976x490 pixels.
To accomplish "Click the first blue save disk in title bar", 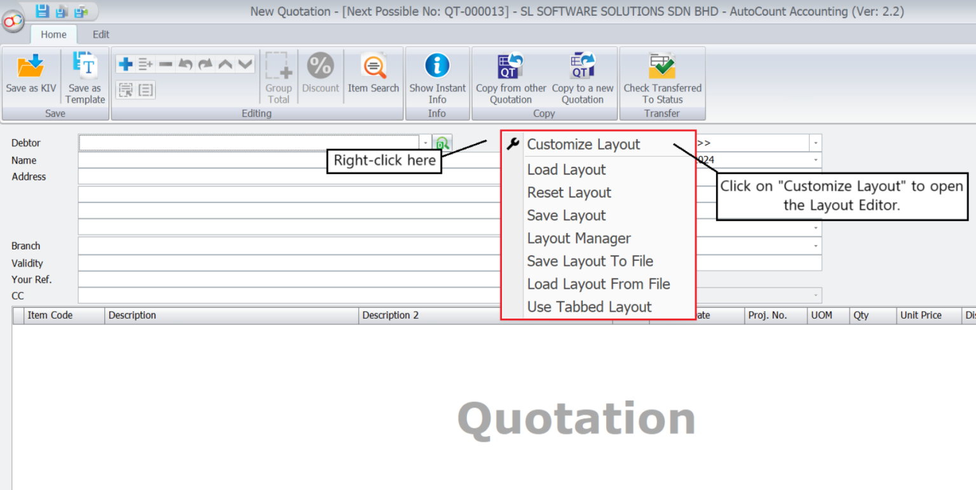I will [x=42, y=11].
